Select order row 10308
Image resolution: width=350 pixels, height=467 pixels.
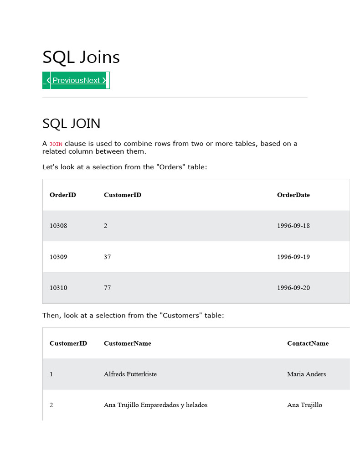click(x=58, y=226)
